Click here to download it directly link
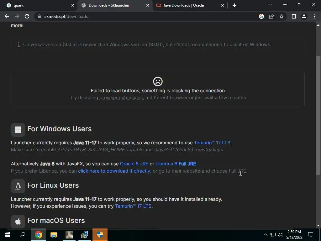The width and height of the screenshot is (321, 241). [114, 171]
